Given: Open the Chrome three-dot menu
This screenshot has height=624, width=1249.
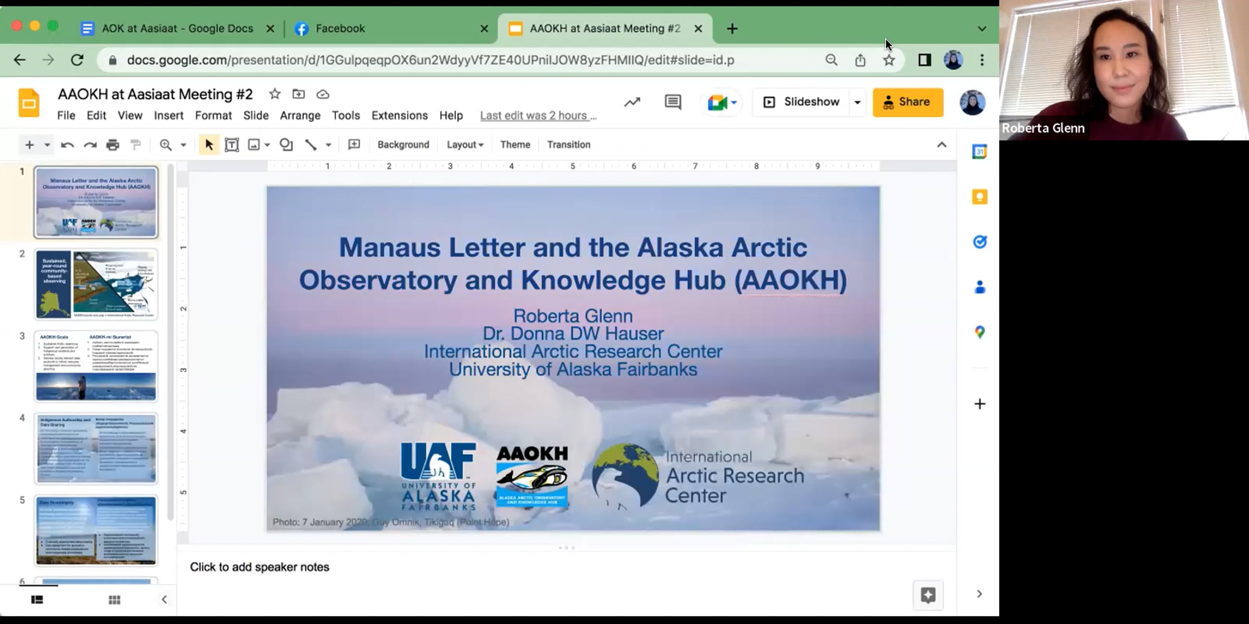Looking at the screenshot, I should (x=982, y=60).
